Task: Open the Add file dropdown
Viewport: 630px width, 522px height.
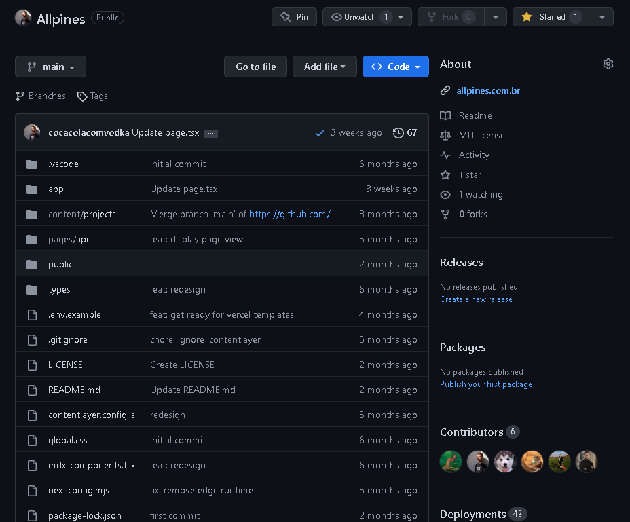Action: (325, 67)
